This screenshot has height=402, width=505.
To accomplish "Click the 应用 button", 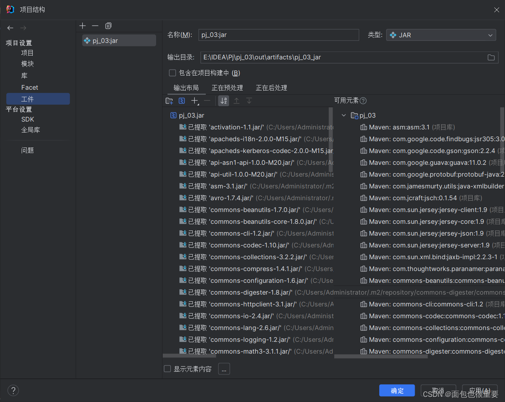I will click(480, 391).
